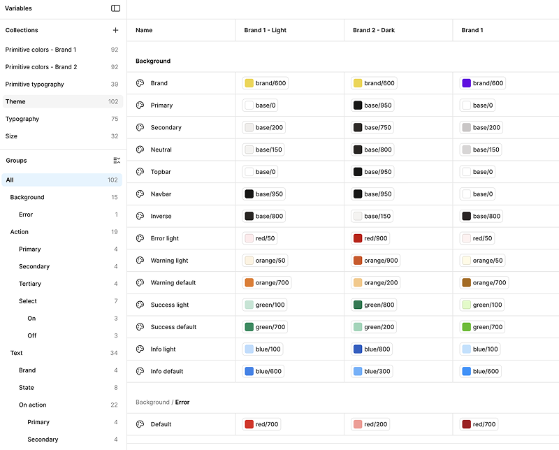Select the All group showing 102 variables
Screen dimensions: 559x450
(15, 180)
